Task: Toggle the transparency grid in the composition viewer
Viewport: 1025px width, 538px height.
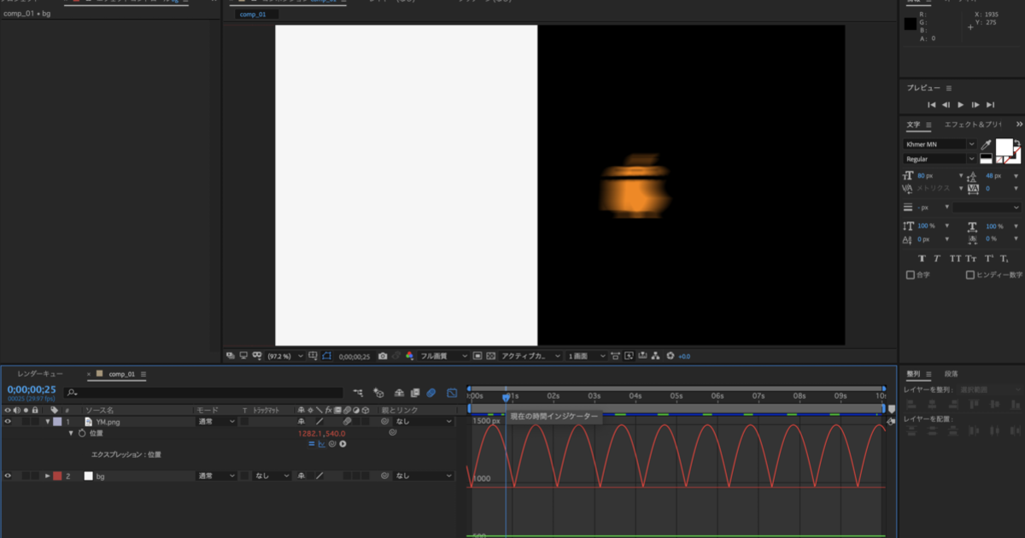Action: 489,356
